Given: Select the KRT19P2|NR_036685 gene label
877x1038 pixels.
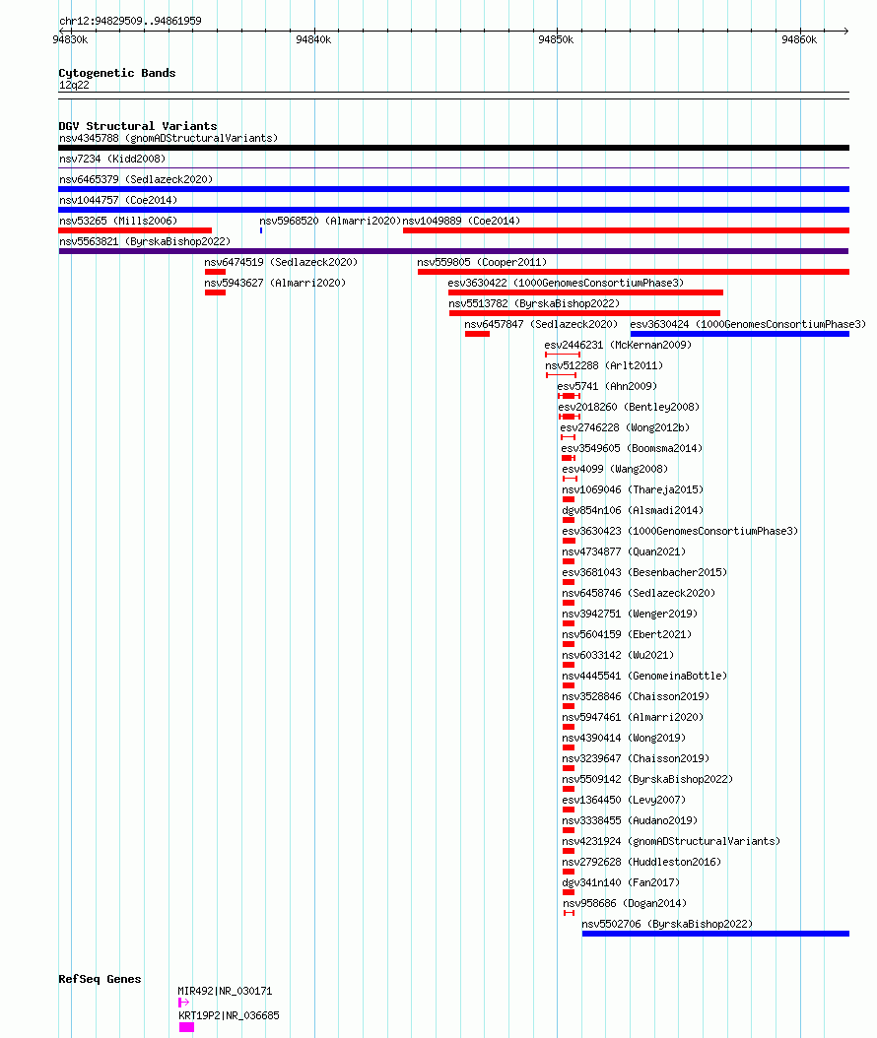Looking at the screenshot, I should 229,1015.
